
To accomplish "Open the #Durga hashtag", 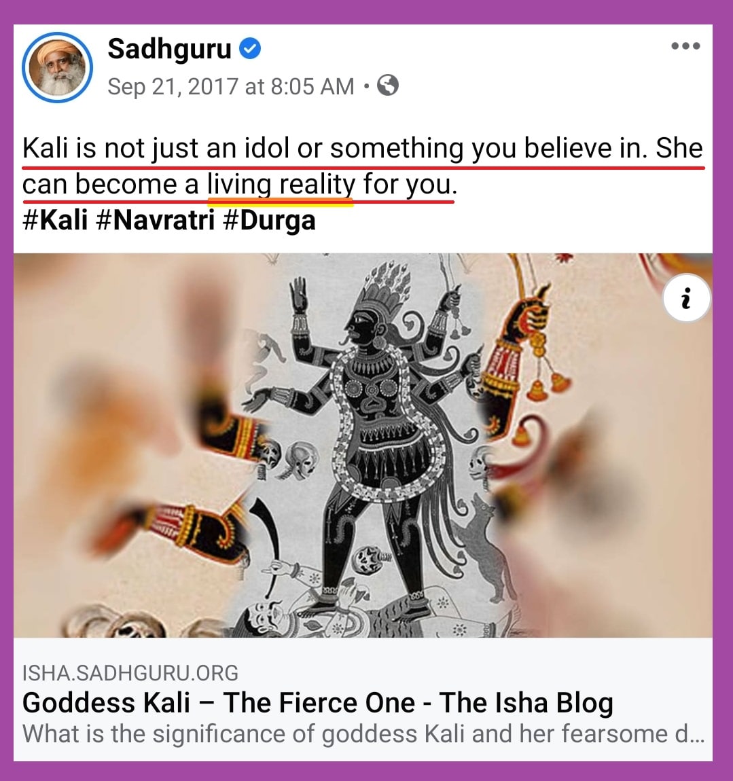I will click(x=269, y=221).
